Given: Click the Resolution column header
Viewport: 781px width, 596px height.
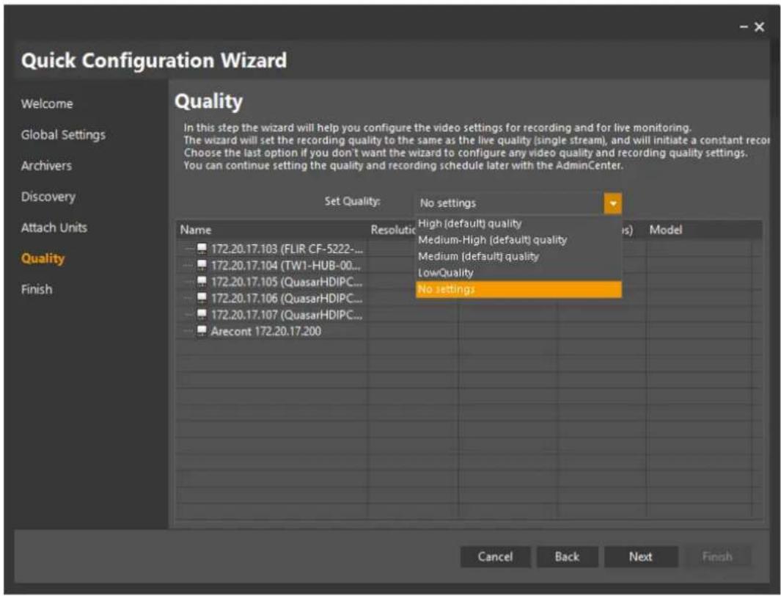Looking at the screenshot, I should [x=393, y=230].
